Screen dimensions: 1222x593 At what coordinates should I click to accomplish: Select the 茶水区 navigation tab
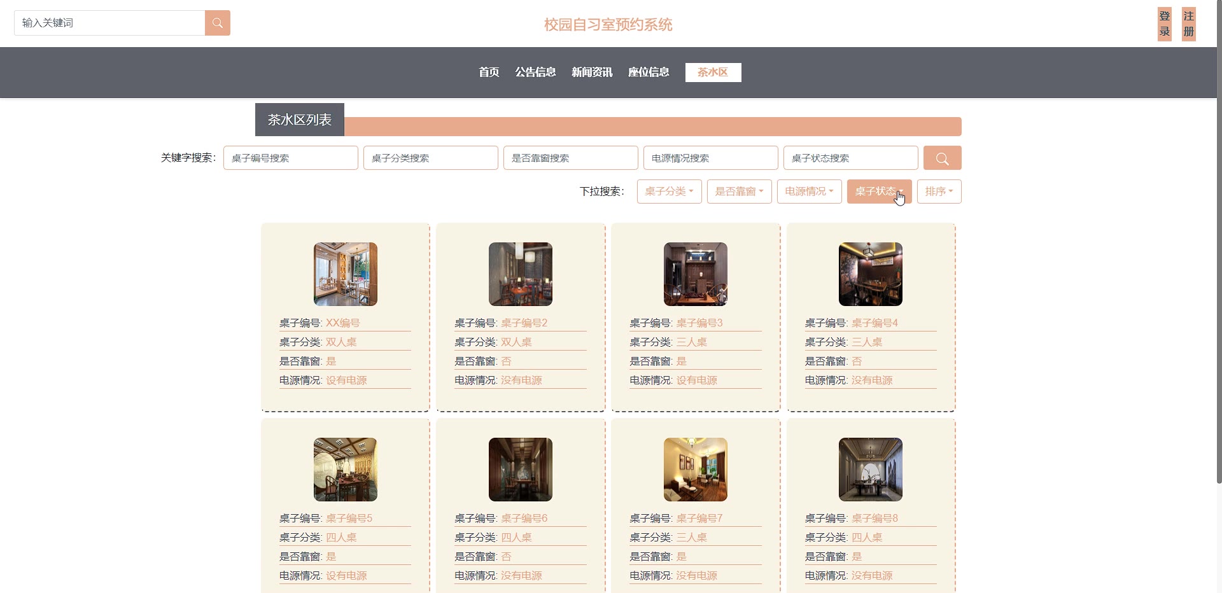point(713,73)
